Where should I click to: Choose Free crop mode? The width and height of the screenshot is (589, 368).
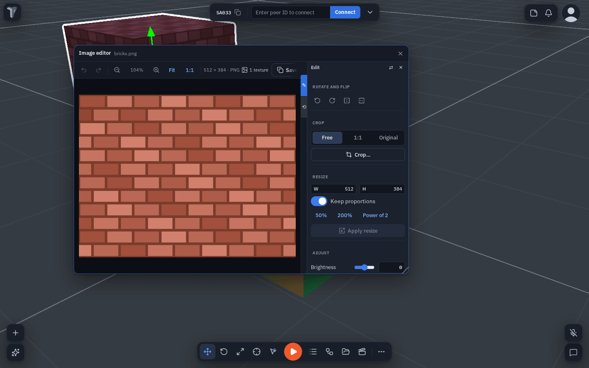click(327, 138)
